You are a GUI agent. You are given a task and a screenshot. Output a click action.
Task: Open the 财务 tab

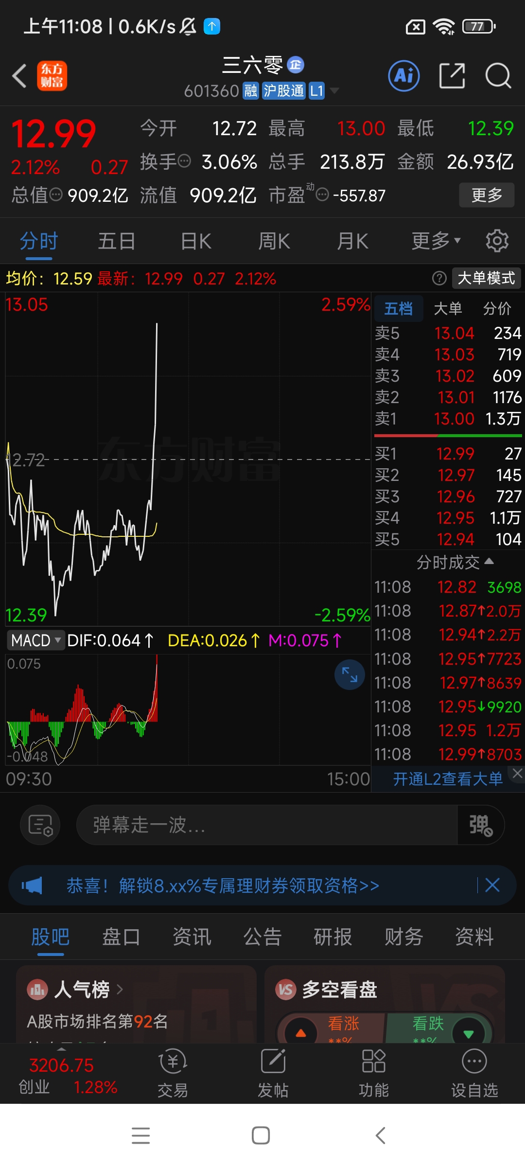point(404,937)
